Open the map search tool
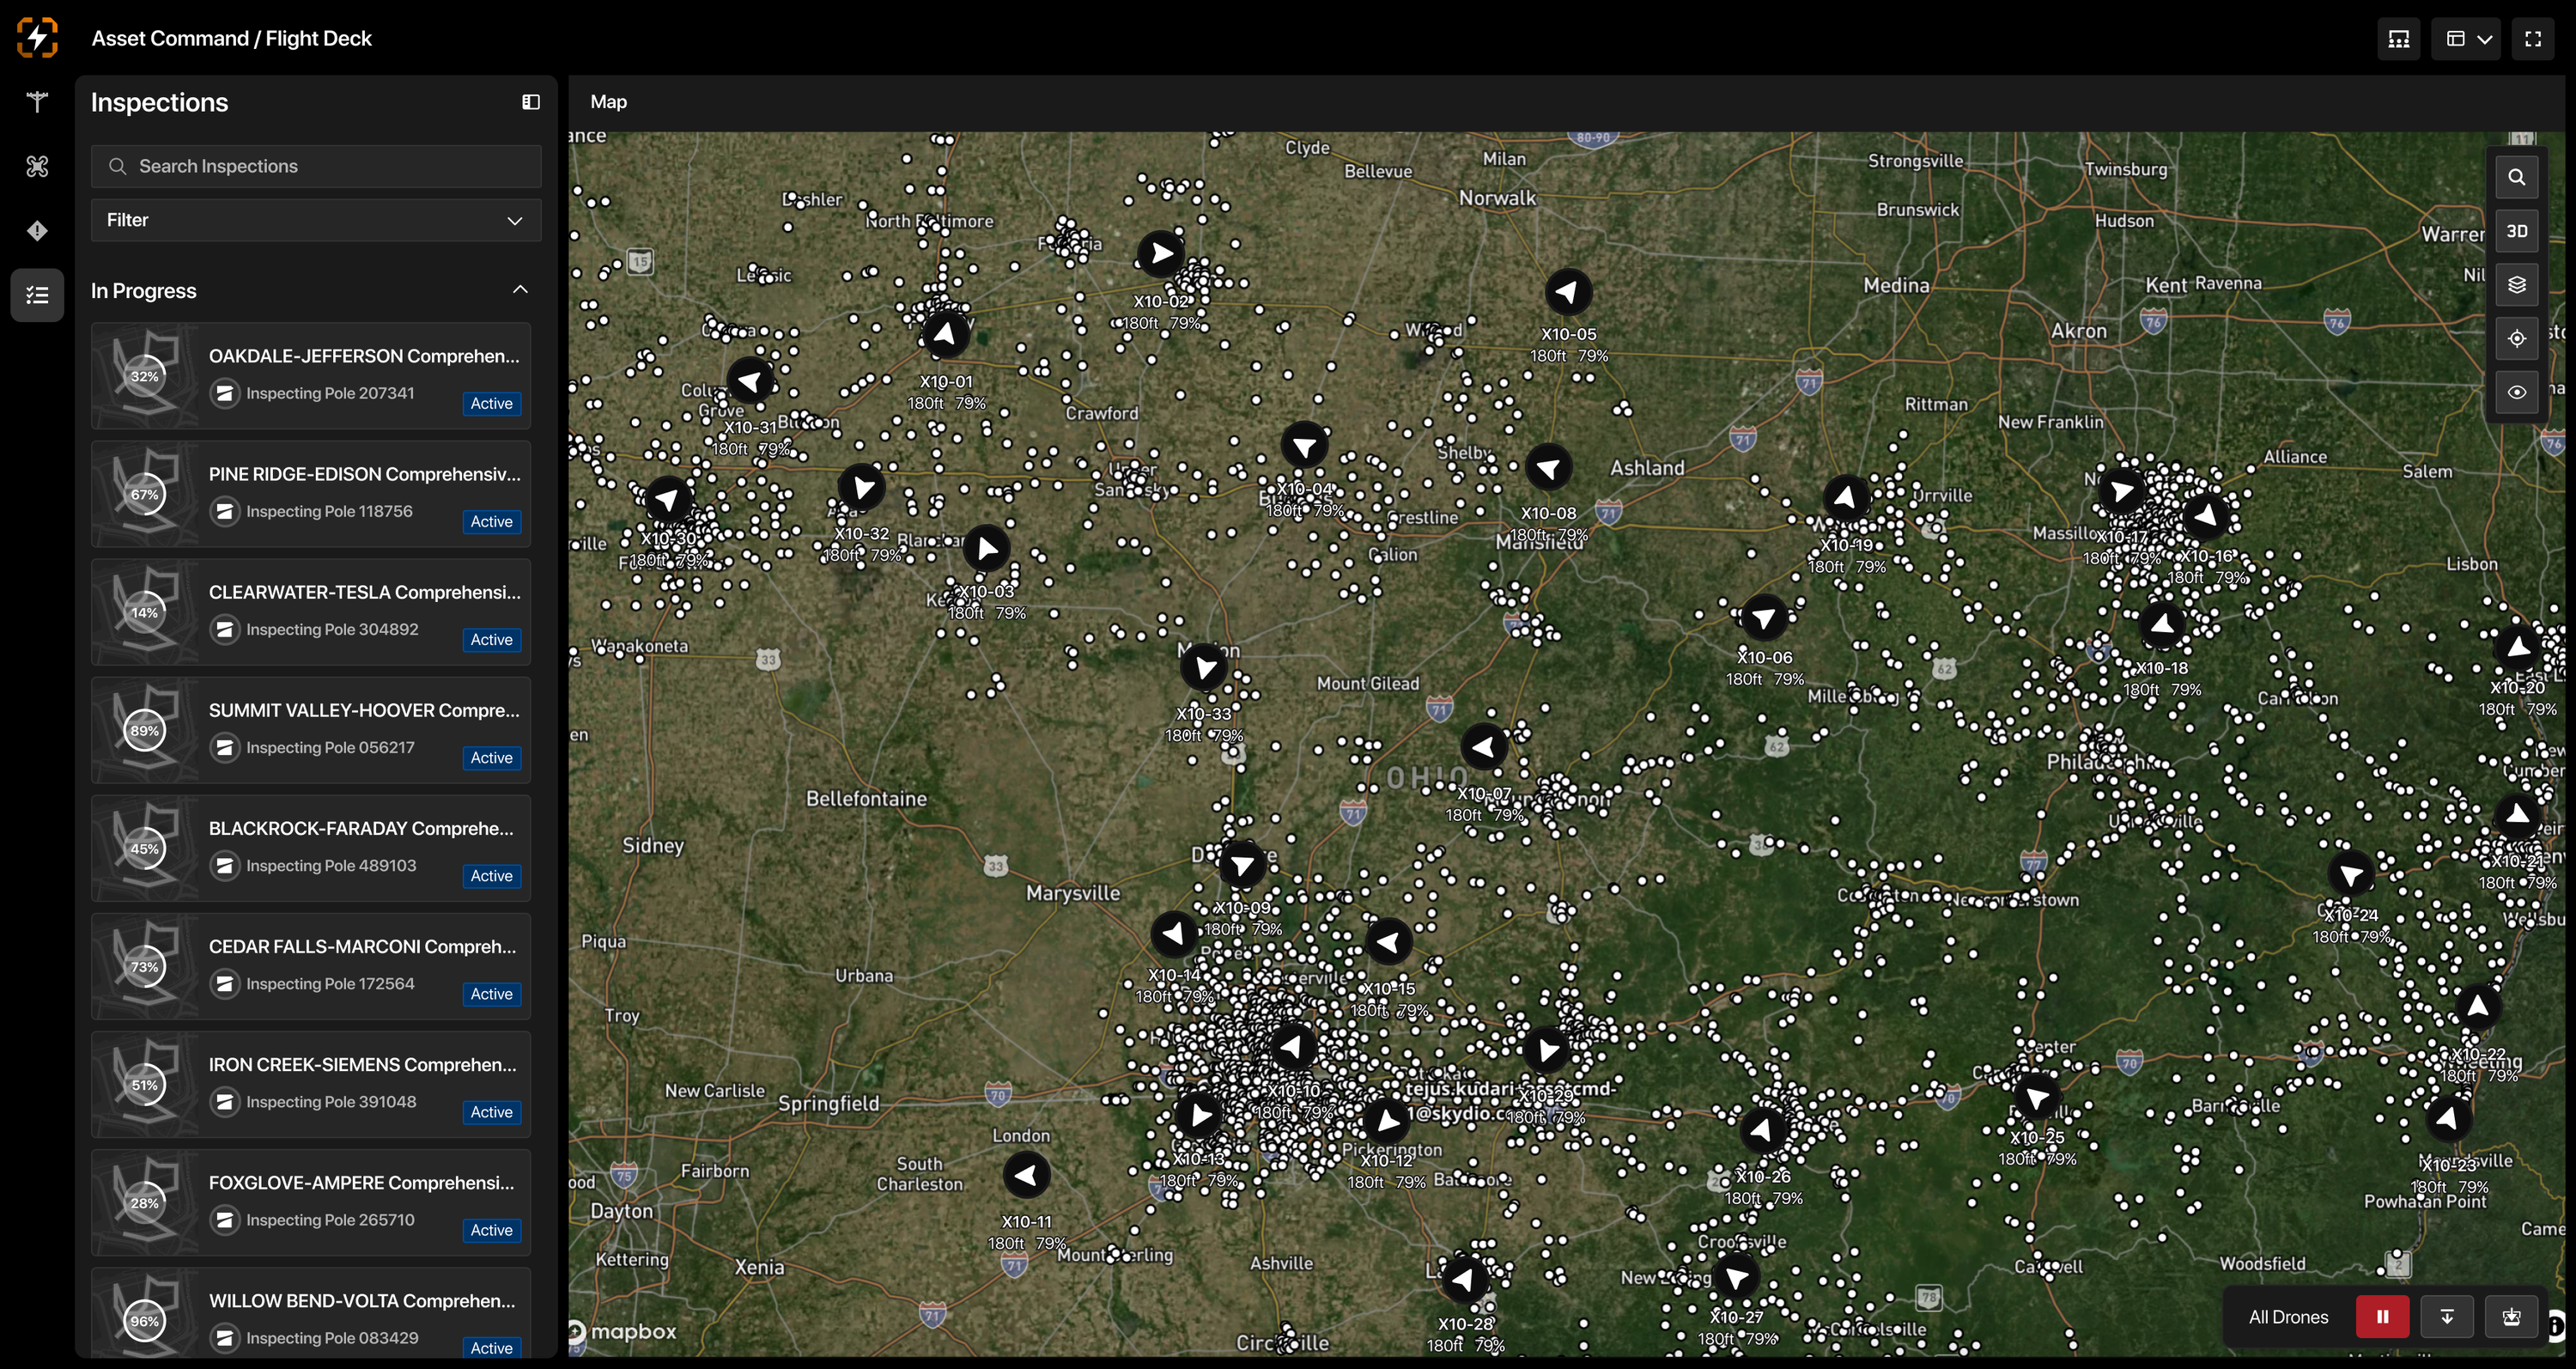 pos(2516,177)
